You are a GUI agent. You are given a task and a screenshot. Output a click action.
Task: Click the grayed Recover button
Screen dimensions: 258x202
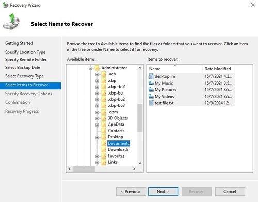click(197, 191)
